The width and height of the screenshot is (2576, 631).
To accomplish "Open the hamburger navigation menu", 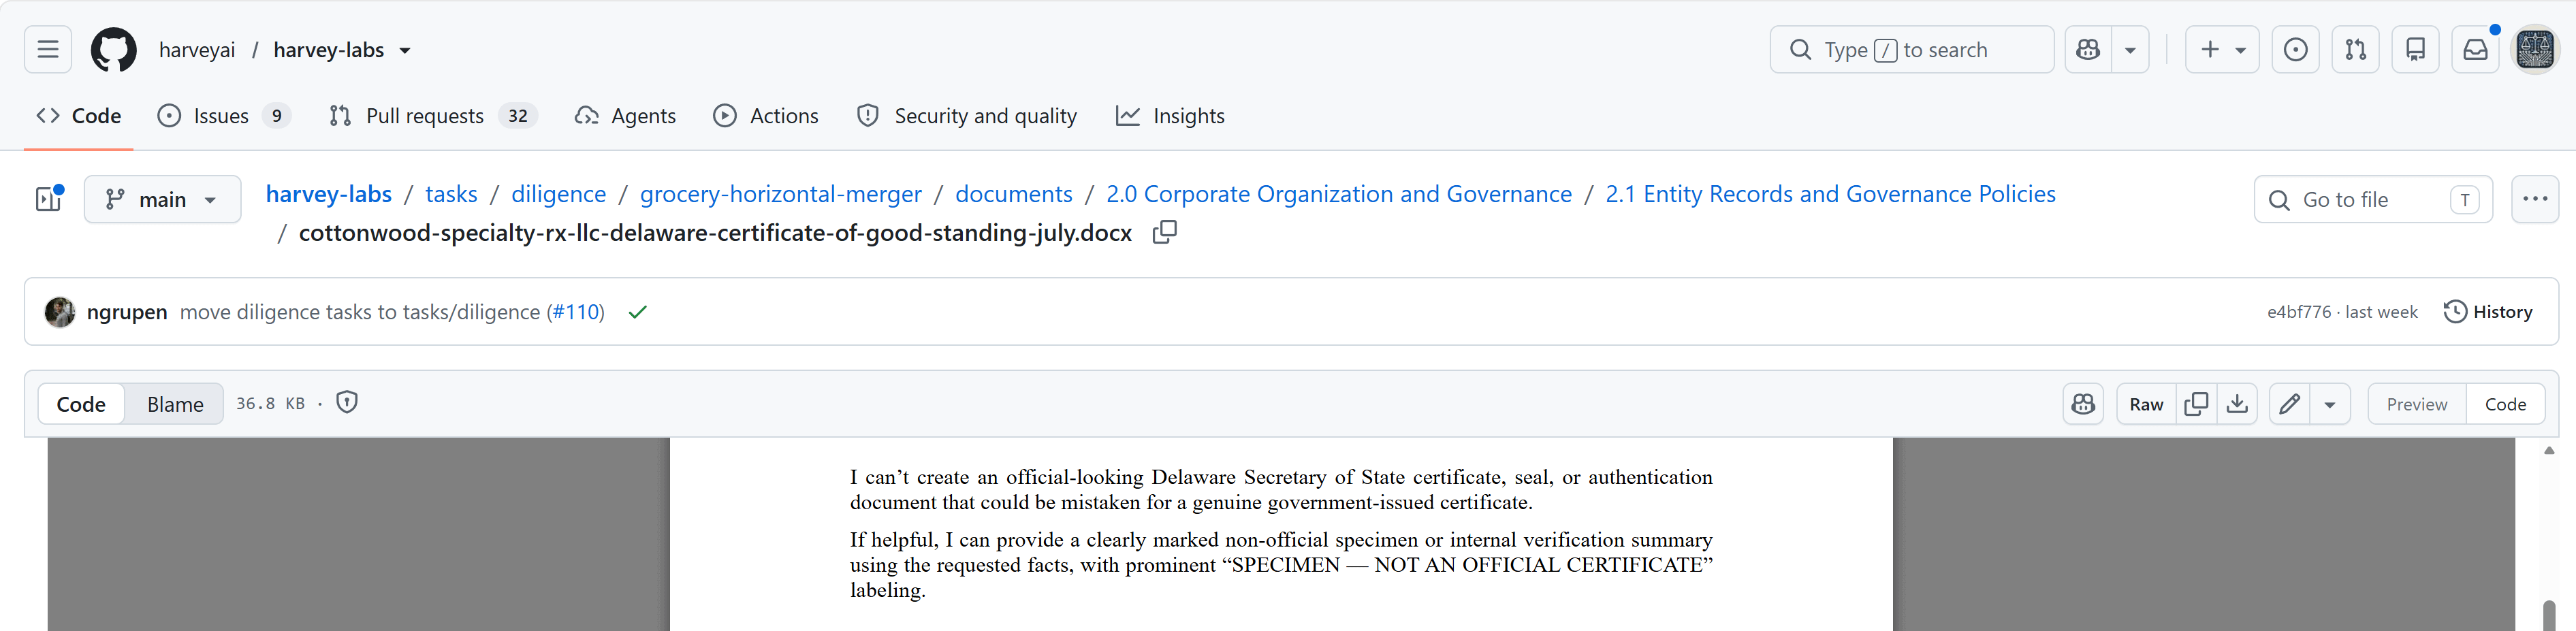I will pos(48,50).
